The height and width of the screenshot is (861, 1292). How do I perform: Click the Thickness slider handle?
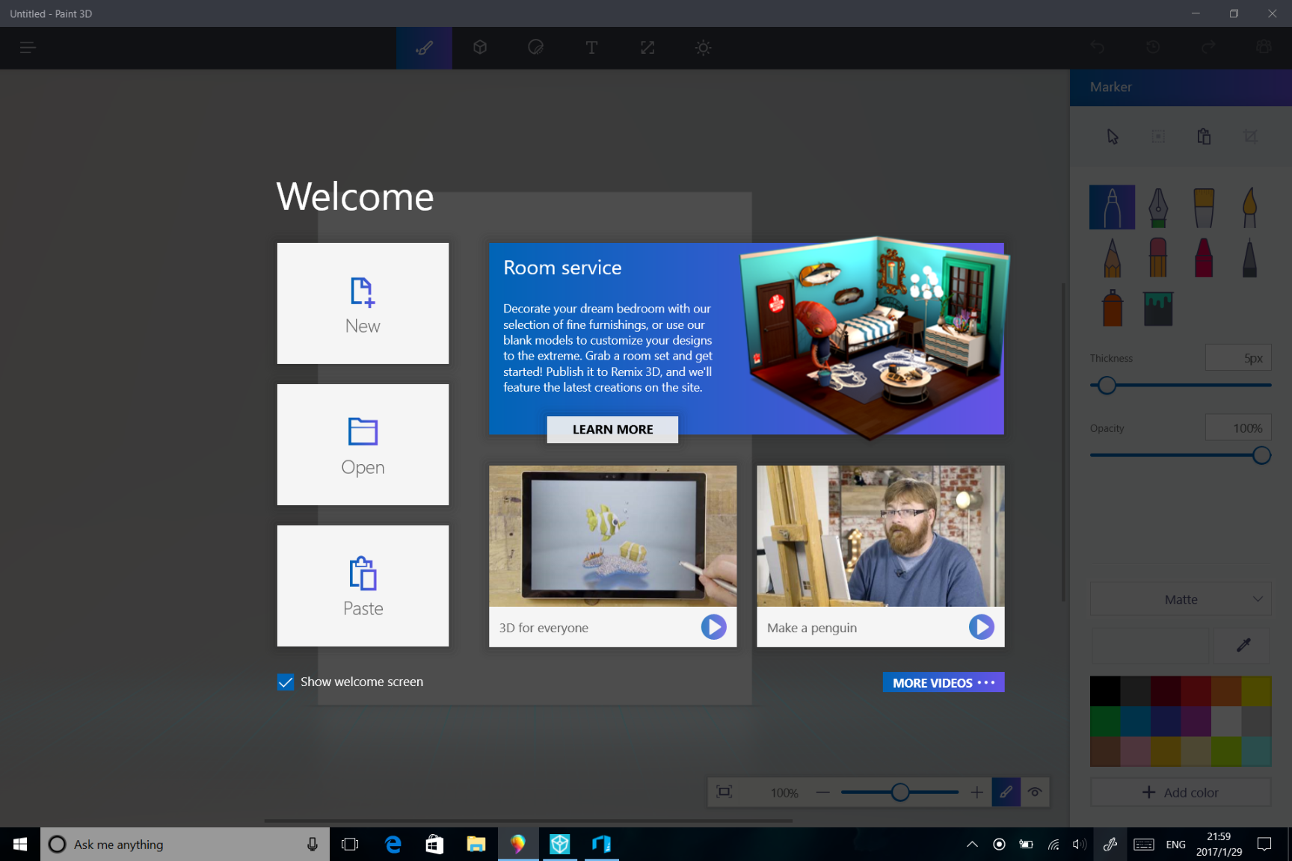(x=1107, y=385)
